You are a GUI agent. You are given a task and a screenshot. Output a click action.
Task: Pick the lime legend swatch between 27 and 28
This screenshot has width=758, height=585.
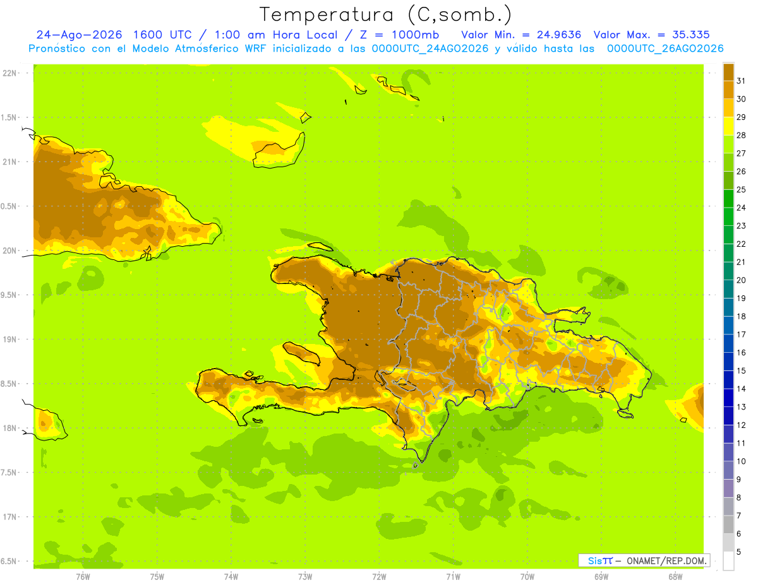click(x=728, y=144)
